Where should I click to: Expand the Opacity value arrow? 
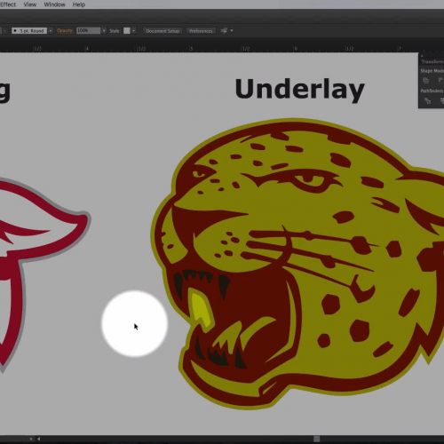tap(104, 31)
